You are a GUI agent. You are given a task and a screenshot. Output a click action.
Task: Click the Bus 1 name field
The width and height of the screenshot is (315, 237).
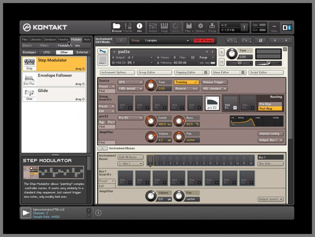click(270, 157)
